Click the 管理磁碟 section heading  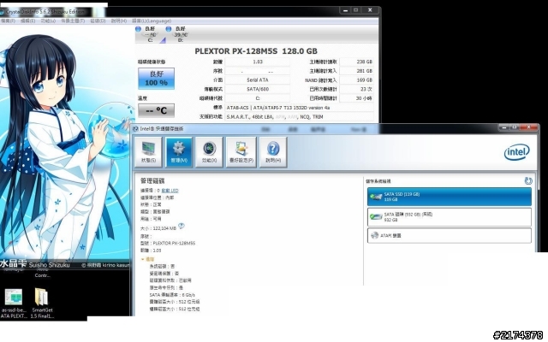152,180
